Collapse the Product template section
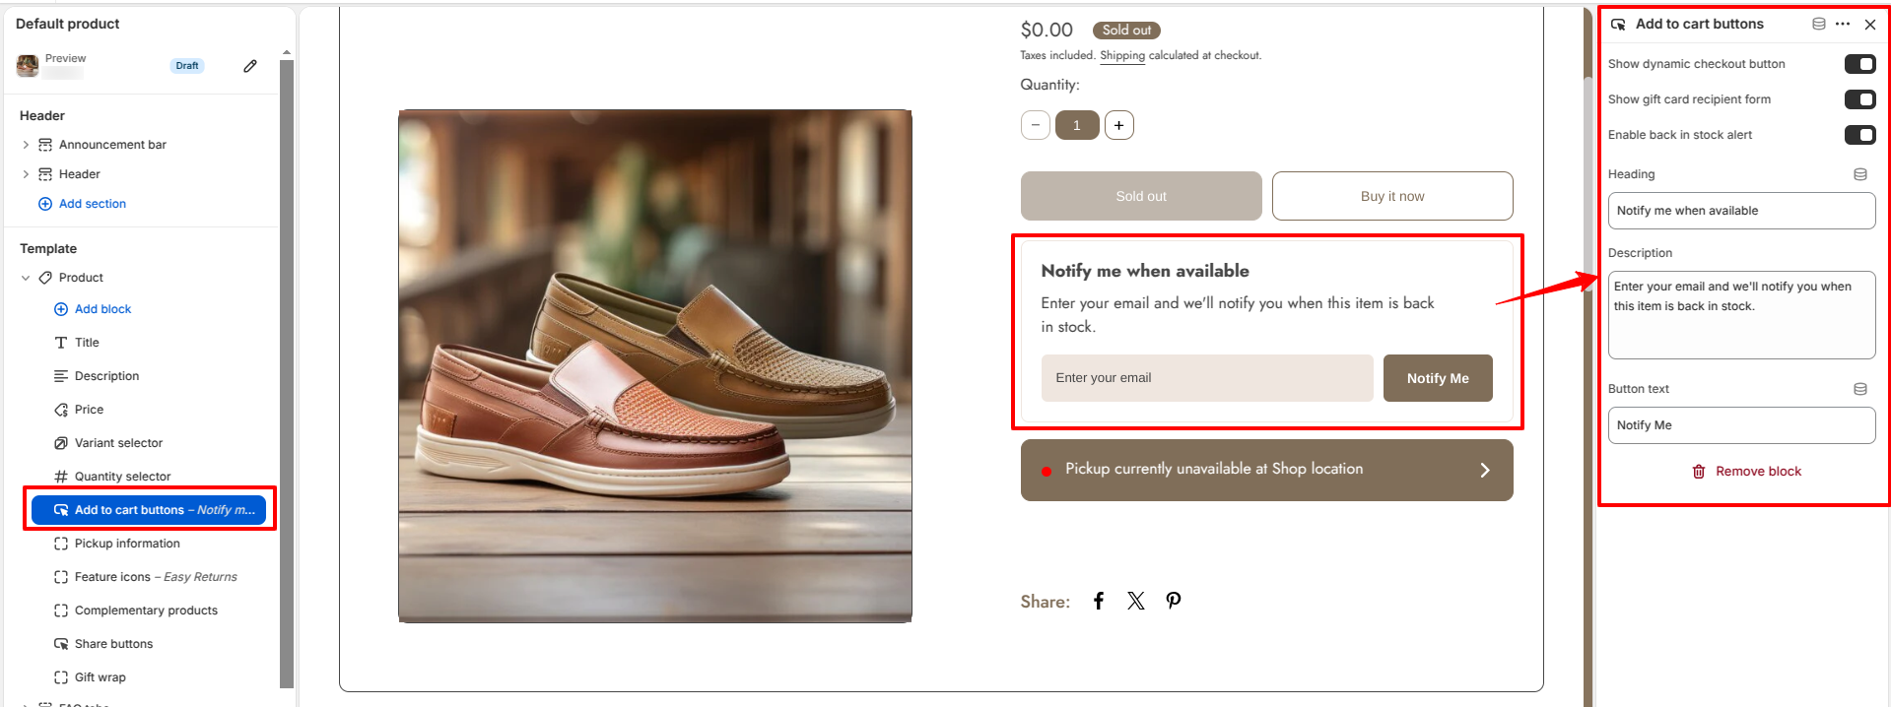 (x=26, y=278)
